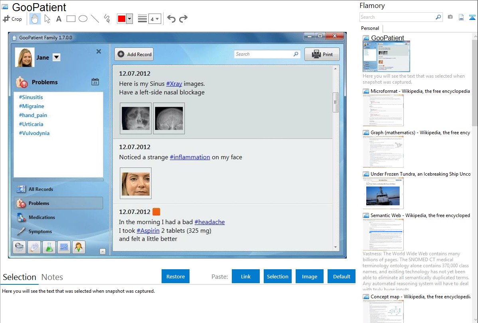Image resolution: width=478 pixels, height=323 pixels.
Task: Follow the #inflammation hashtag link
Action: point(190,157)
